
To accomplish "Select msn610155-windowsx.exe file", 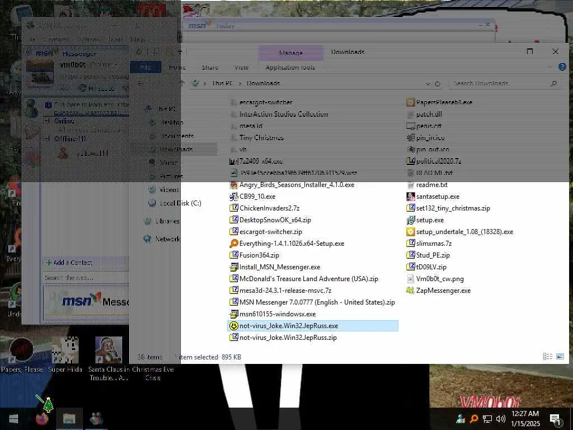I will coord(273,314).
